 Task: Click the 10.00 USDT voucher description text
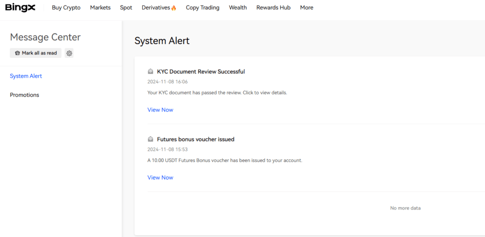pyautogui.click(x=225, y=161)
